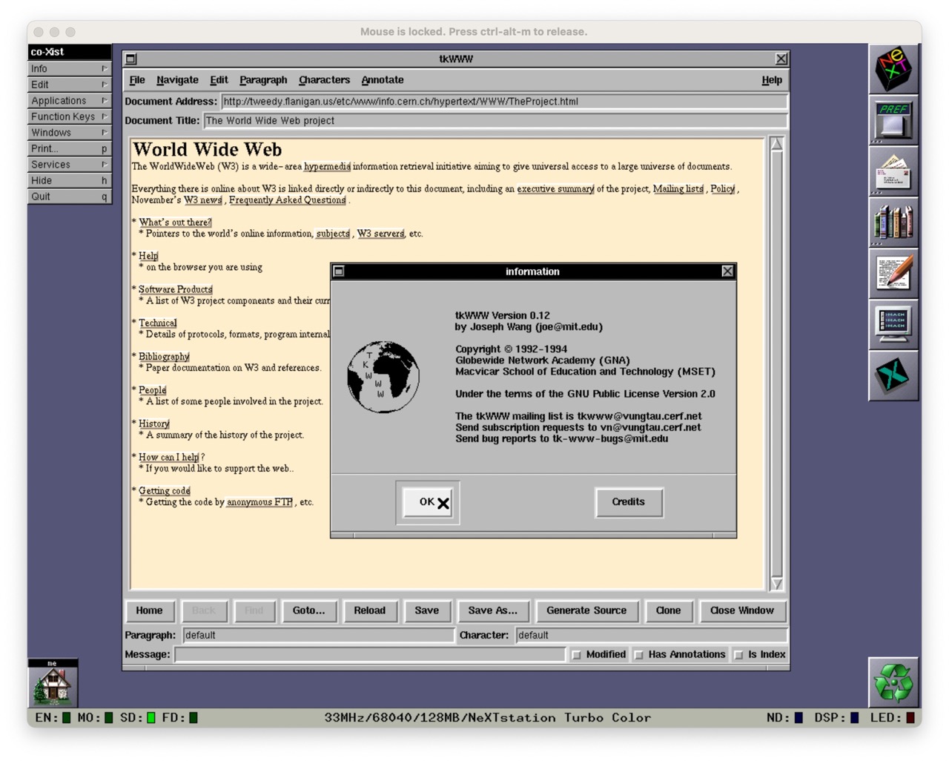Open the Recycler icon
This screenshot has width=949, height=761.
[x=894, y=682]
